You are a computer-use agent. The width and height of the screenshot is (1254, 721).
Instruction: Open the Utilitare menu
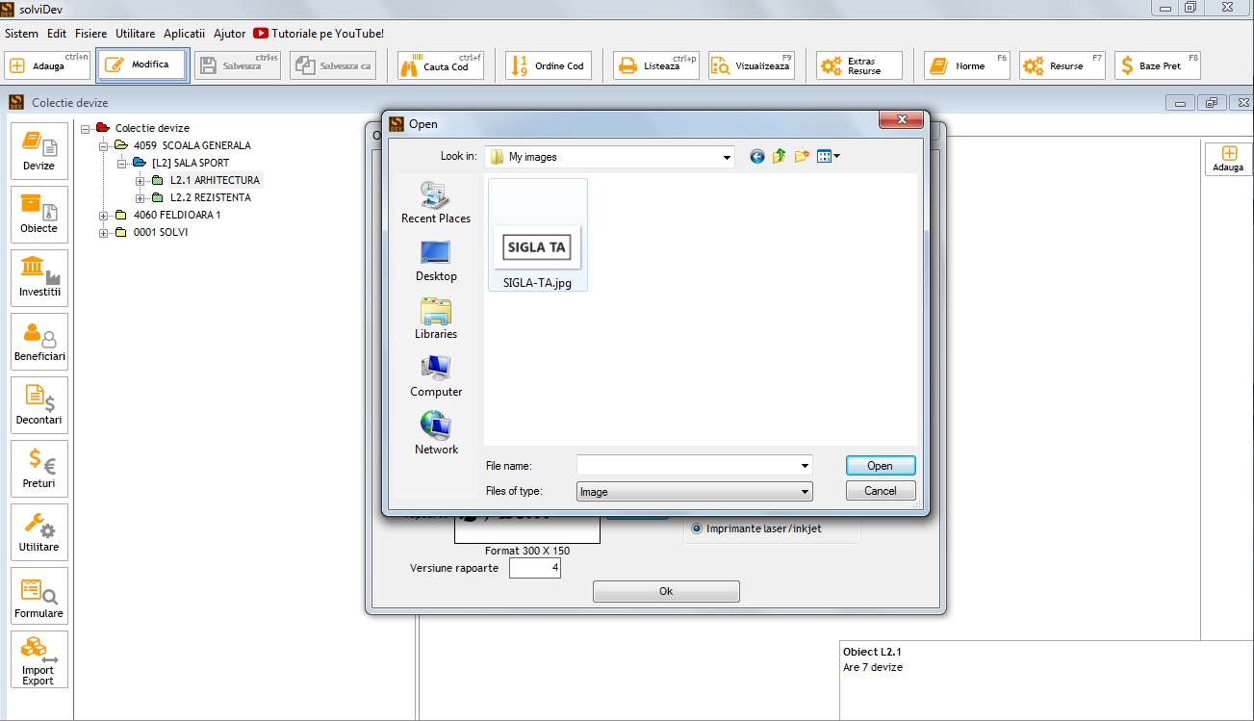point(135,34)
